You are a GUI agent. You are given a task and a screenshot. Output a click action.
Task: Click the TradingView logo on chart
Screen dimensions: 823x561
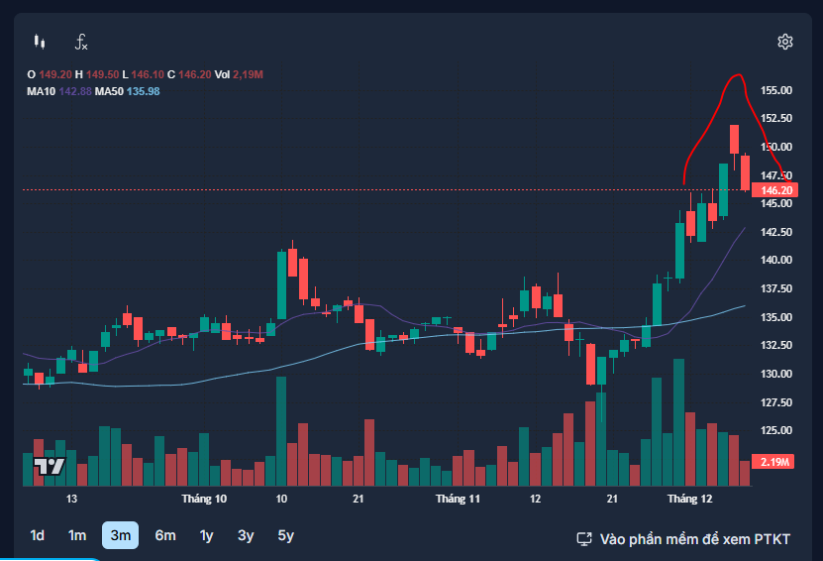49,466
